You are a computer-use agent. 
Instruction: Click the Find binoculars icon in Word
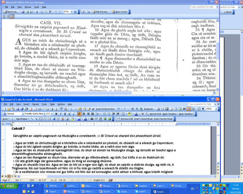(133, 109)
